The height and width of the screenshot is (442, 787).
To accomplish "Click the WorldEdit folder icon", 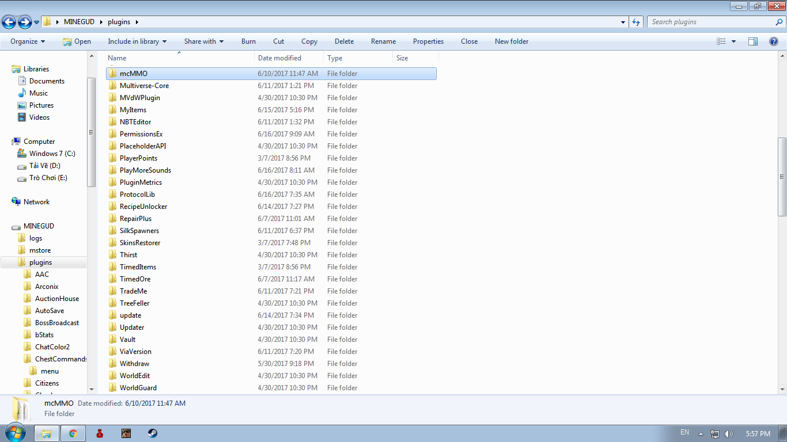I will point(113,376).
